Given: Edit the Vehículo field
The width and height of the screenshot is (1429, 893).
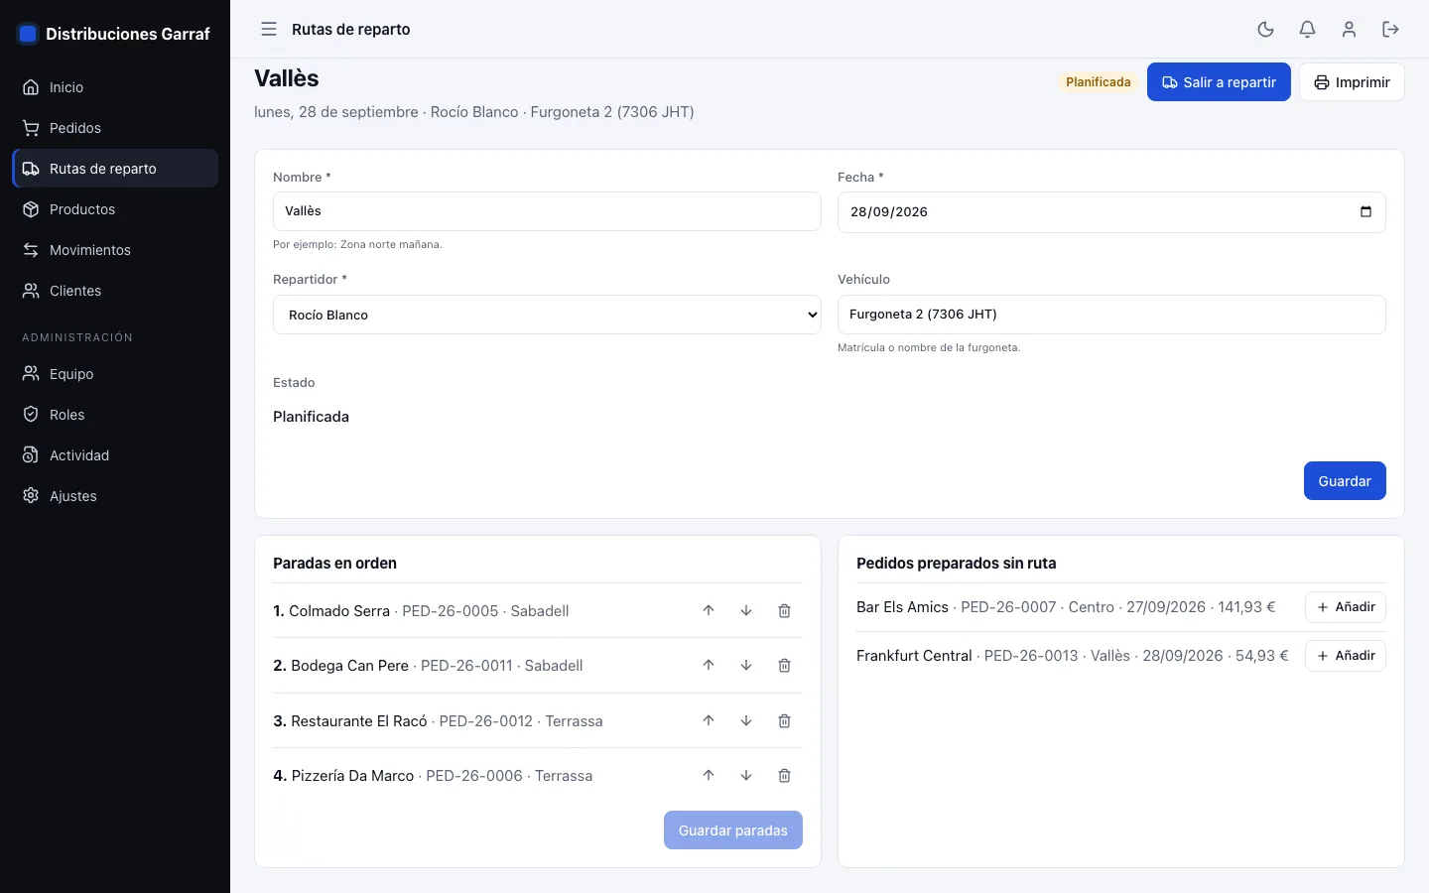Looking at the screenshot, I should [1111, 315].
